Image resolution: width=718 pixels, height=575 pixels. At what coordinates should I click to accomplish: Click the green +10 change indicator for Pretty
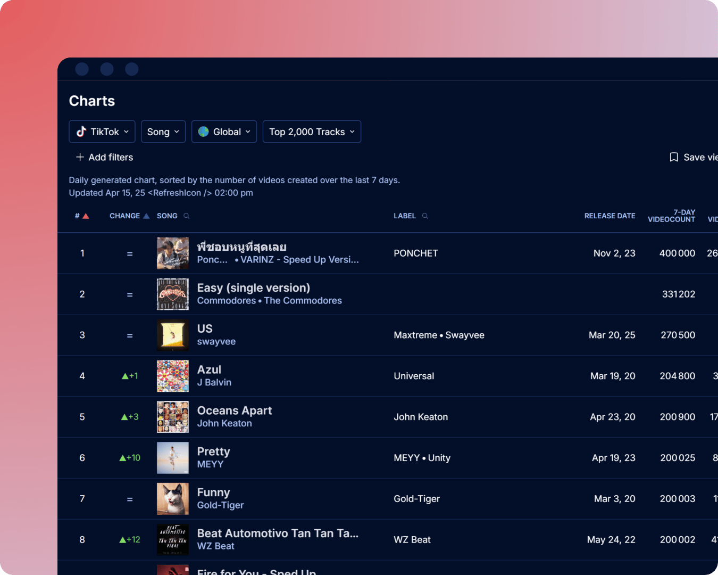pyautogui.click(x=130, y=457)
